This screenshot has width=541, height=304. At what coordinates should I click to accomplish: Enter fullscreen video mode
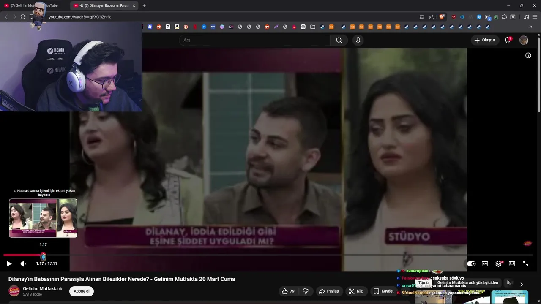click(x=525, y=263)
